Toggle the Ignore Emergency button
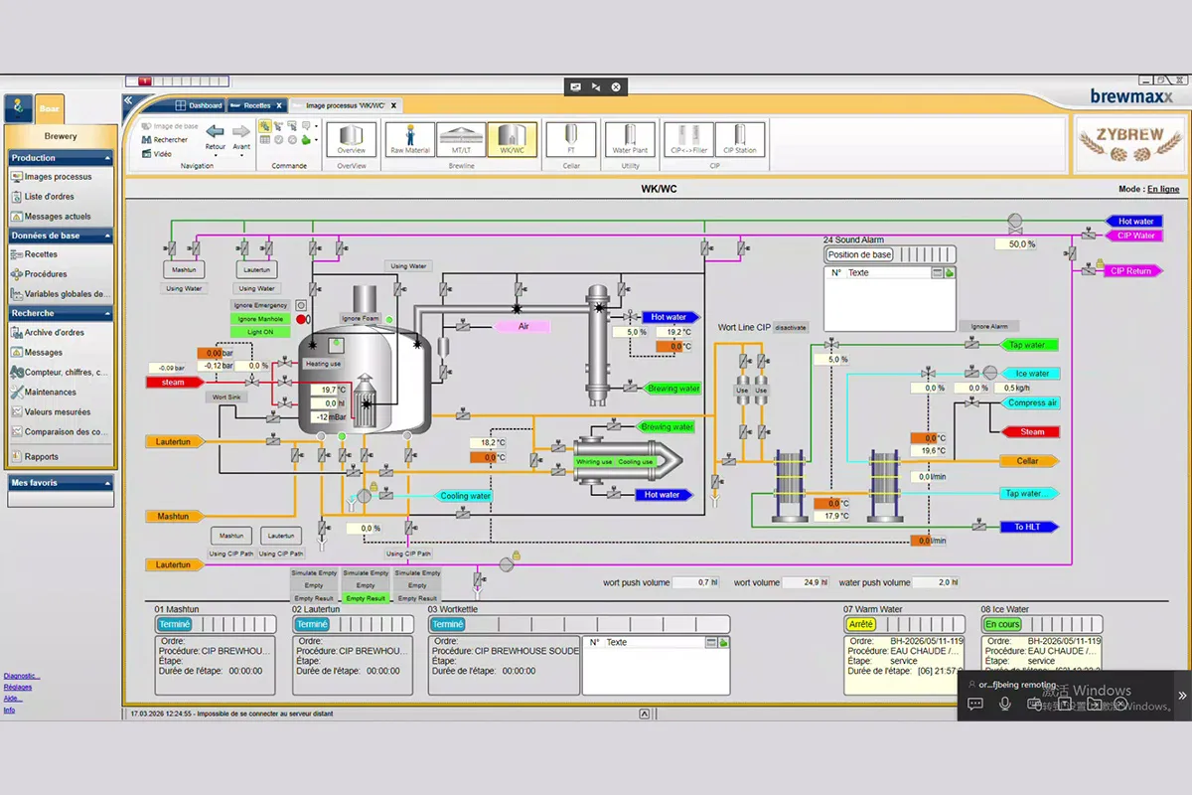This screenshot has width=1192, height=795. coord(262,305)
